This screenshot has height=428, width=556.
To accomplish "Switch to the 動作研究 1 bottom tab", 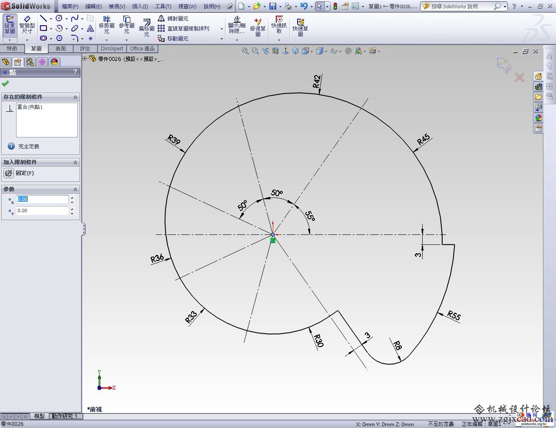I will (65, 416).
